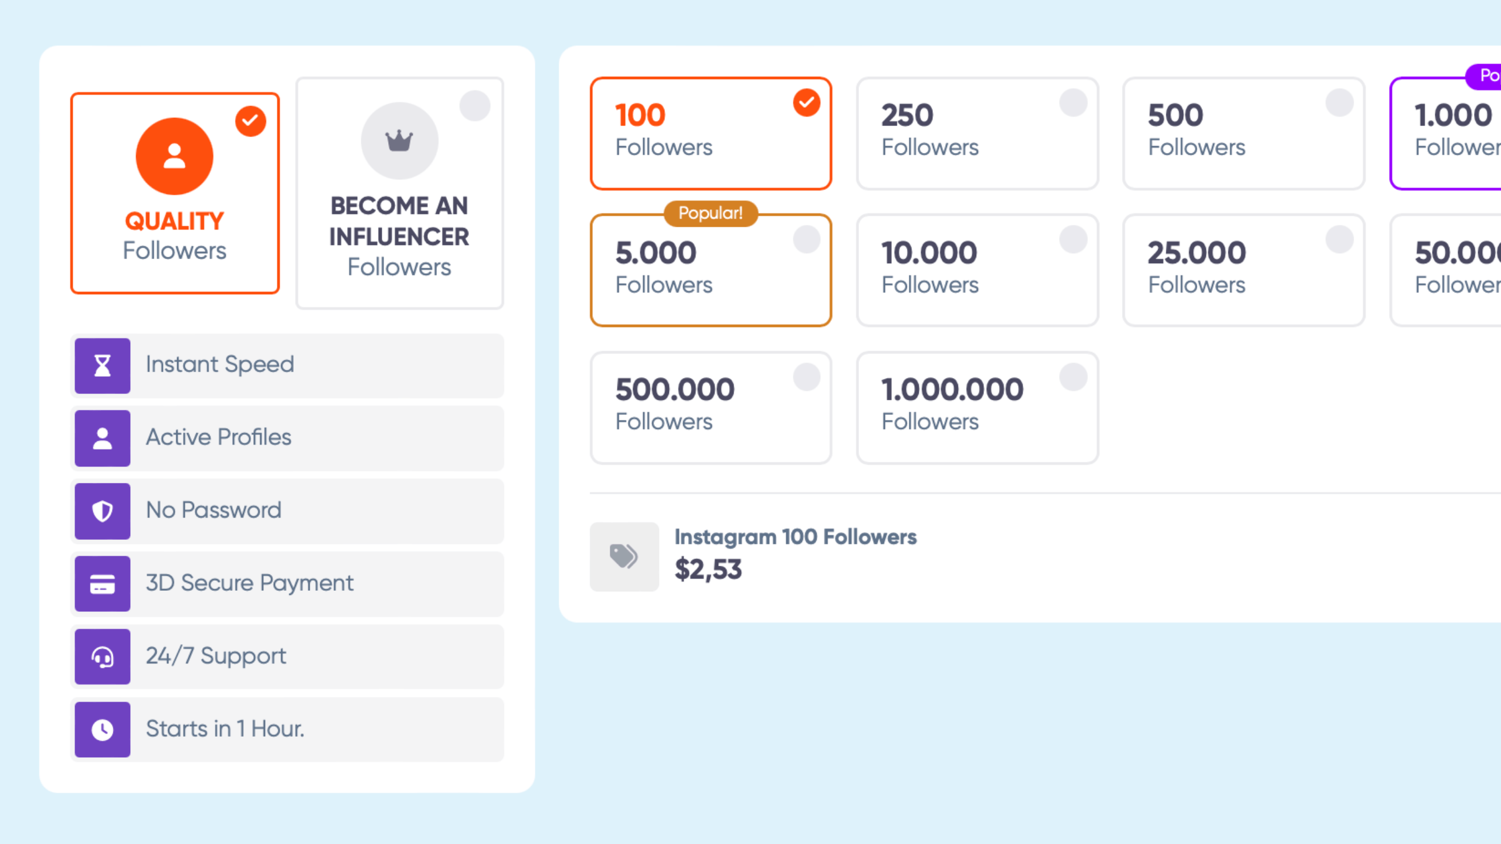
Task: Choose the popular 5.000 Followers package
Action: click(x=710, y=271)
